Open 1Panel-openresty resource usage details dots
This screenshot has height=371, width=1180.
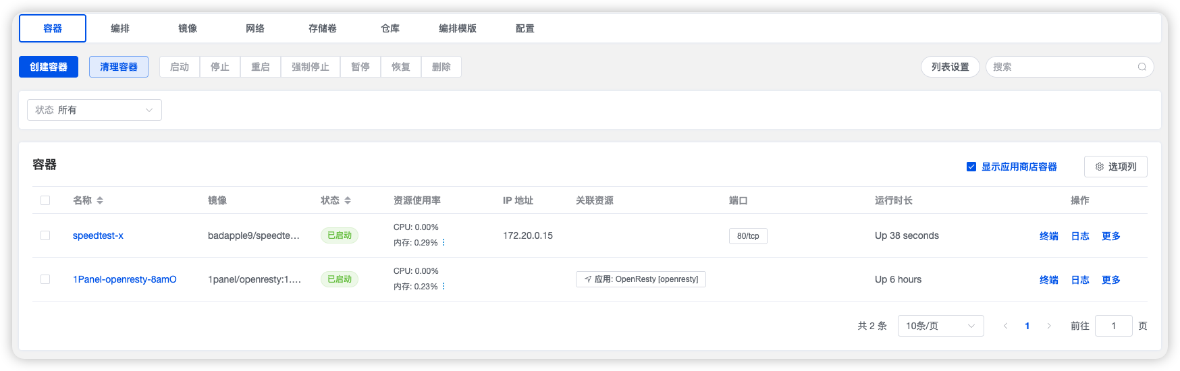pyautogui.click(x=444, y=287)
